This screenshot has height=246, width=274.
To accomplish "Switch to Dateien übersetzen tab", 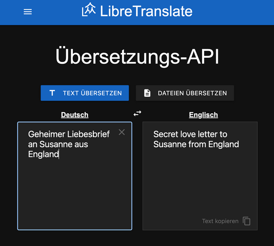I will [x=185, y=93].
